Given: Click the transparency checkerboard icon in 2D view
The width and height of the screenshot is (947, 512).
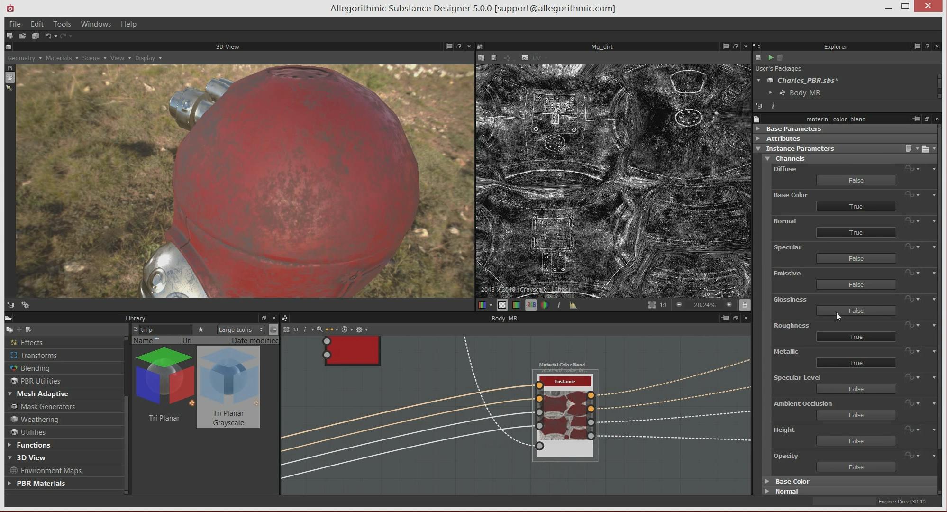Looking at the screenshot, I should (502, 305).
